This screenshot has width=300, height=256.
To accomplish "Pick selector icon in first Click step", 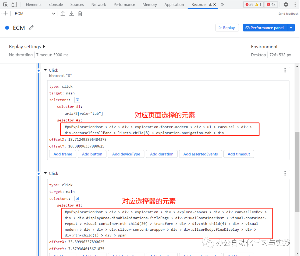I will tap(77, 100).
